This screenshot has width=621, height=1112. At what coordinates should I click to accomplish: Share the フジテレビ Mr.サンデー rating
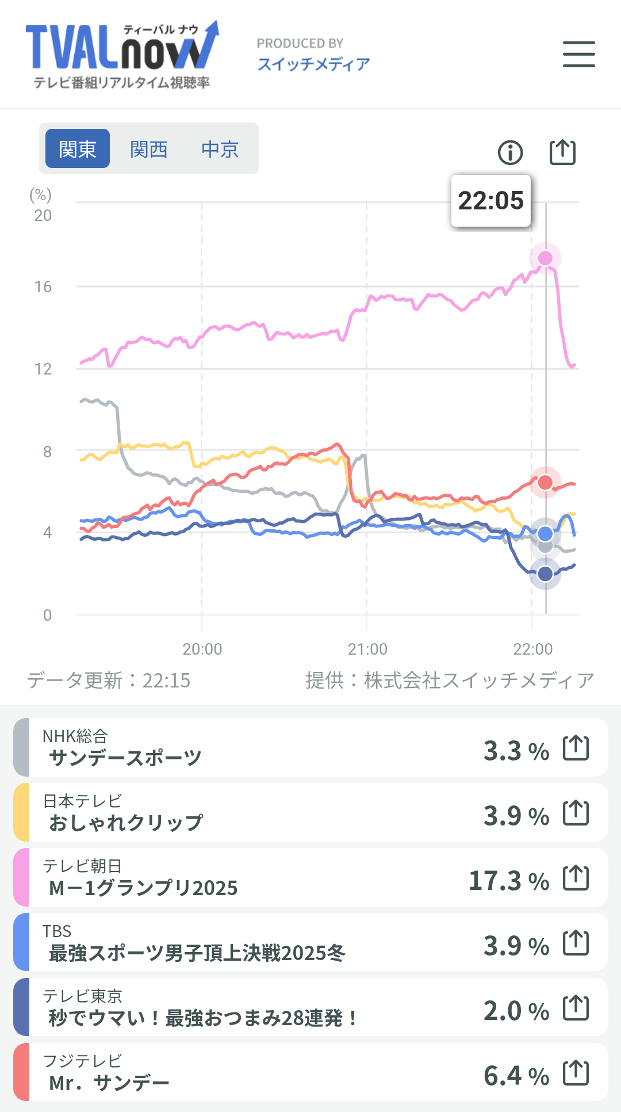click(x=576, y=1073)
